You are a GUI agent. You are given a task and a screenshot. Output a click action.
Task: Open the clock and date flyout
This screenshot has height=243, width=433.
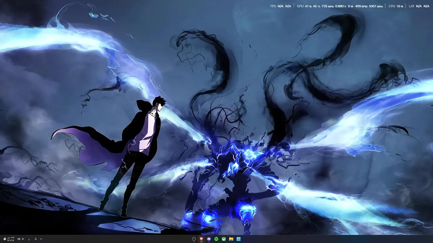[x=11, y=239]
